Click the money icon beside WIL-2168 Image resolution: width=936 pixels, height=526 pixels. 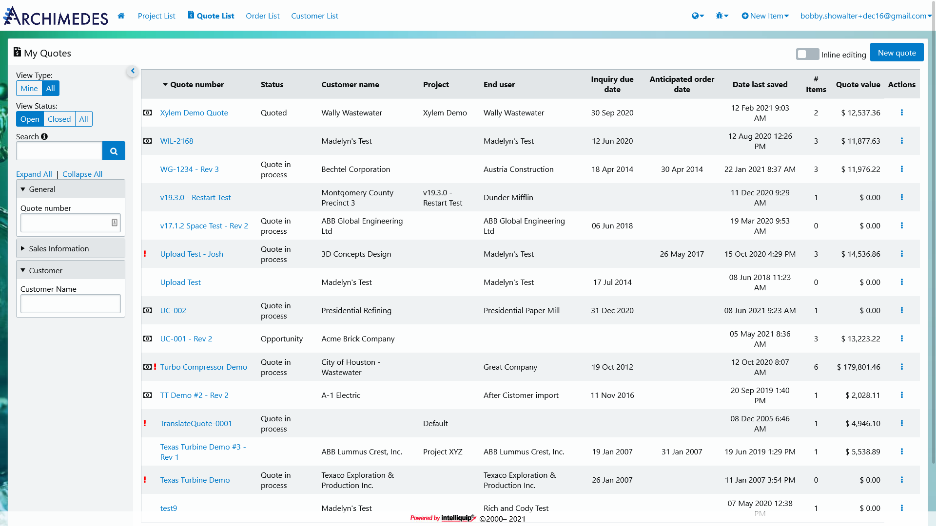147,141
